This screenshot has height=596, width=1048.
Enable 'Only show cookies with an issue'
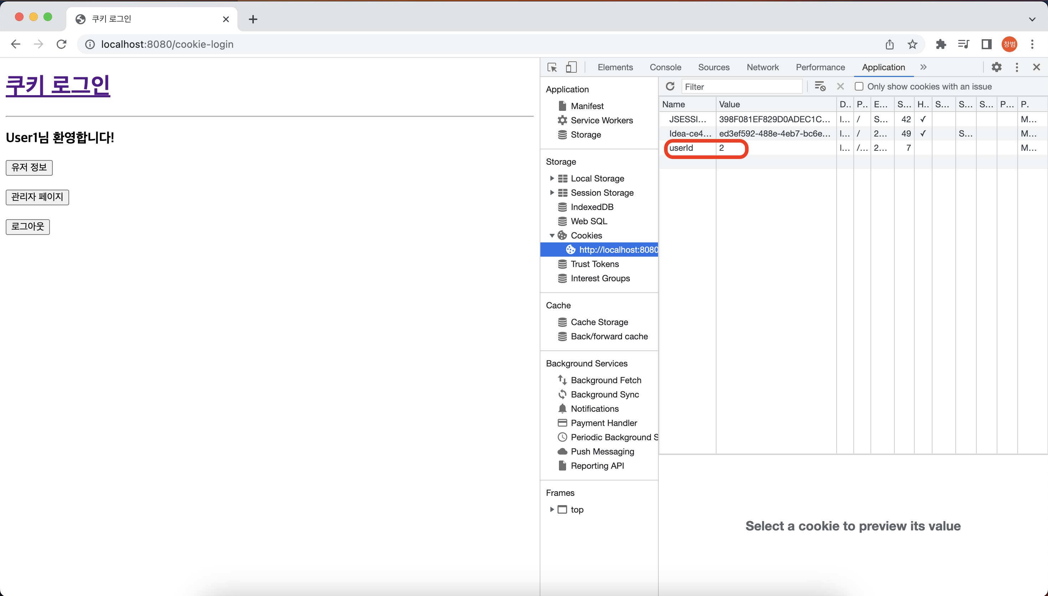pos(859,86)
